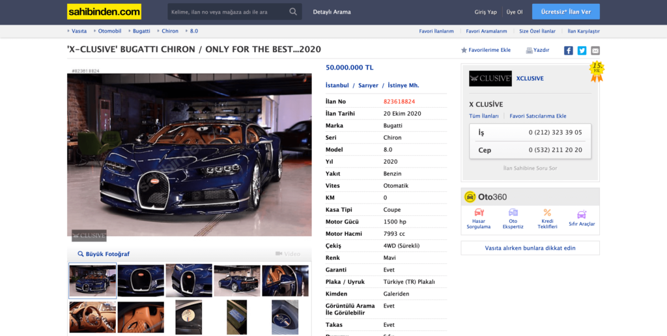Open the 8.0 breadcrumb
Image resolution: width=667 pixels, height=336 pixels.
pyautogui.click(x=194, y=31)
